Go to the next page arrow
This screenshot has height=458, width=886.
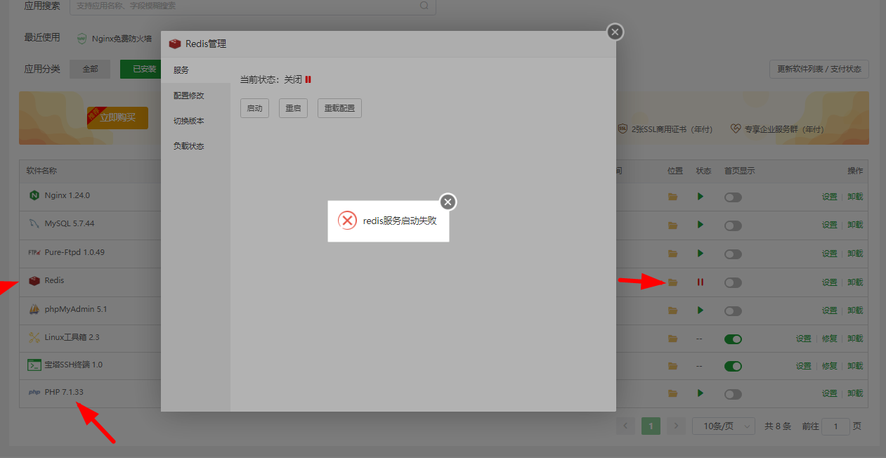(x=676, y=426)
